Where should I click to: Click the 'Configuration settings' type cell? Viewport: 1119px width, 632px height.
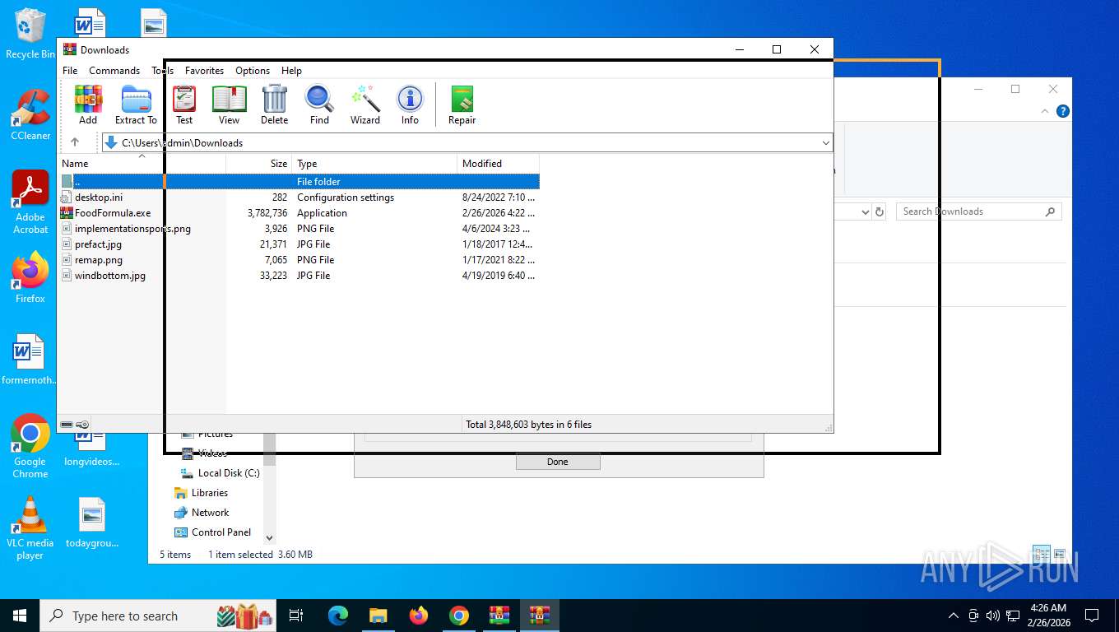(346, 197)
